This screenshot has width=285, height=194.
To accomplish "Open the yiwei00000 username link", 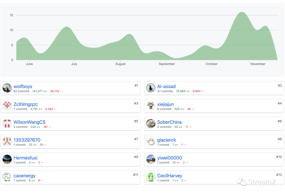I will pos(169,158).
